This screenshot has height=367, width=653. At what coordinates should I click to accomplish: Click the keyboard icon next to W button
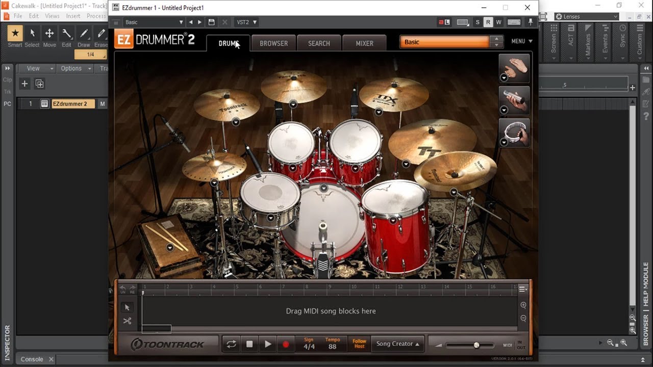click(514, 22)
